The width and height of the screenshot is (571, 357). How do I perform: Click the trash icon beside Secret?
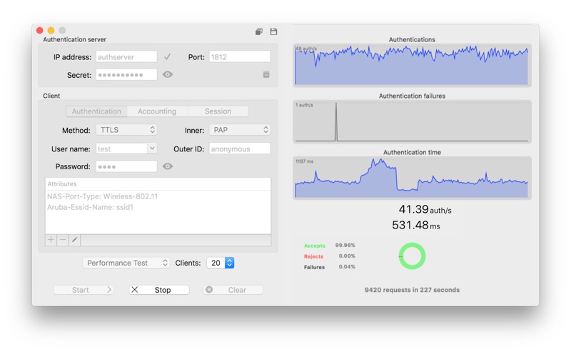(266, 74)
